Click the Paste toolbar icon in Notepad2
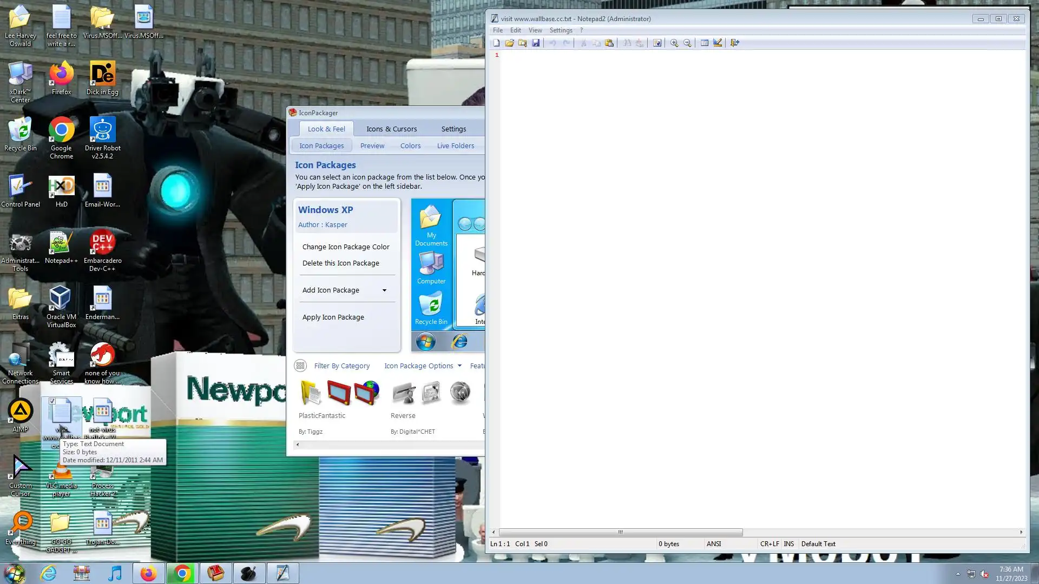 click(609, 43)
